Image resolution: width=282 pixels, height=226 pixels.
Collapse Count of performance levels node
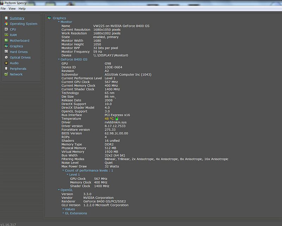point(63,170)
